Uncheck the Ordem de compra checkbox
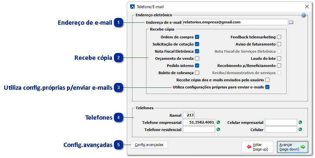The image size is (315, 158). click(x=197, y=37)
